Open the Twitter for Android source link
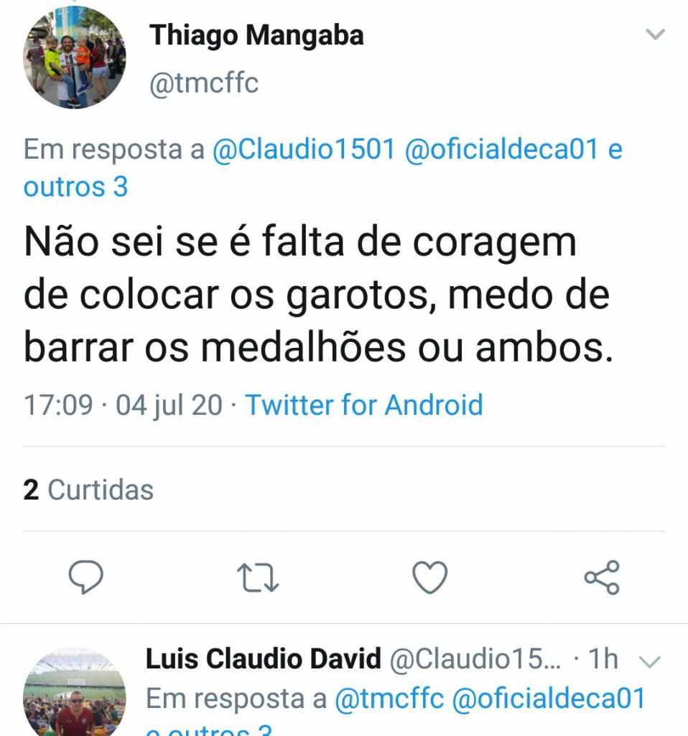 (364, 405)
